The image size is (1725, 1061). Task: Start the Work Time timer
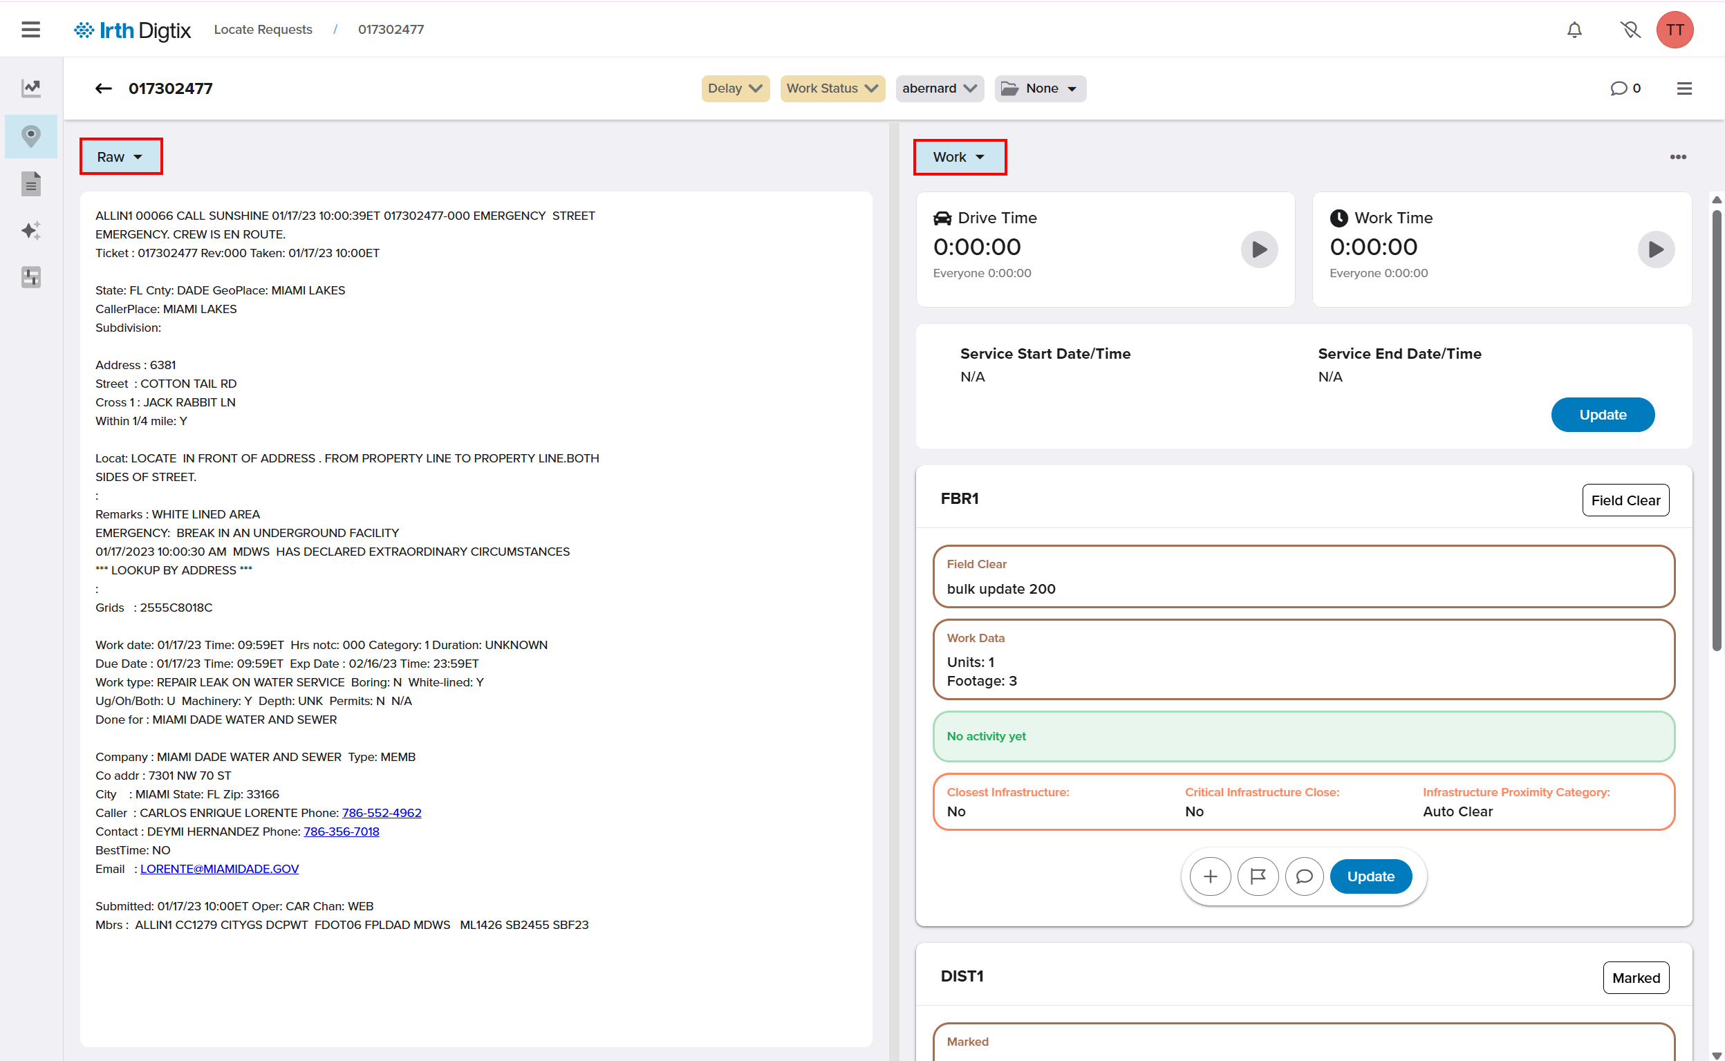pos(1656,249)
